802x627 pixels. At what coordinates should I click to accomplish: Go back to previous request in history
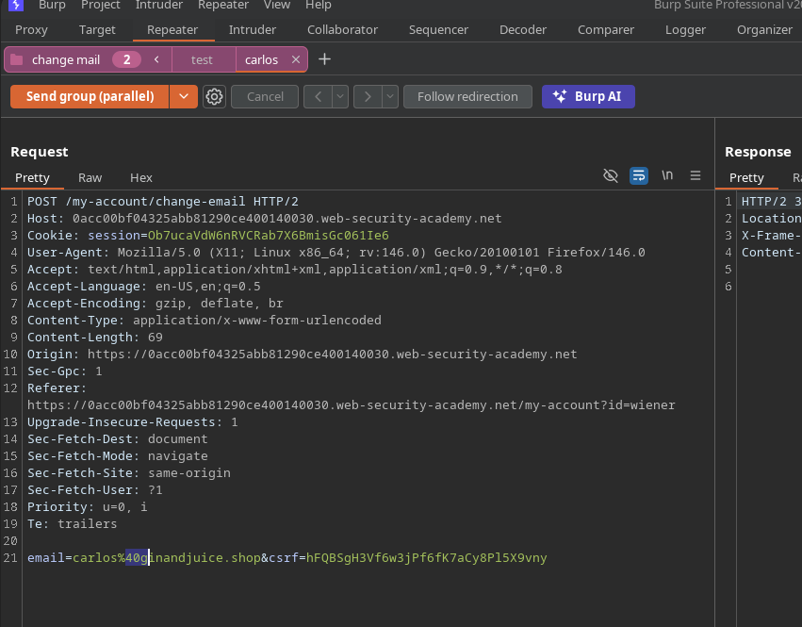point(318,96)
